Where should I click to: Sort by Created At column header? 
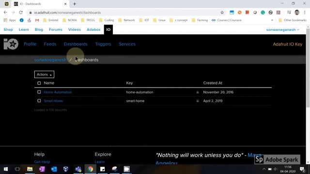213,83
